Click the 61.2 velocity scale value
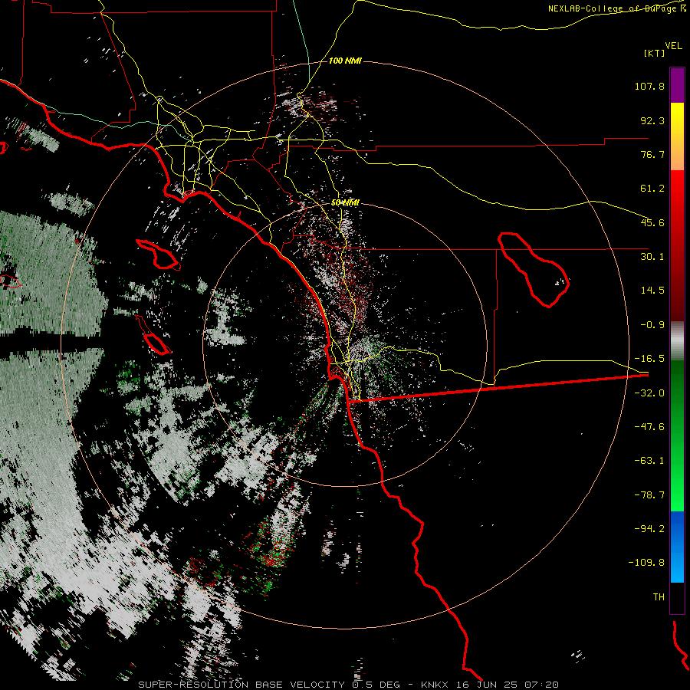The width and height of the screenshot is (690, 690). pyautogui.click(x=652, y=189)
